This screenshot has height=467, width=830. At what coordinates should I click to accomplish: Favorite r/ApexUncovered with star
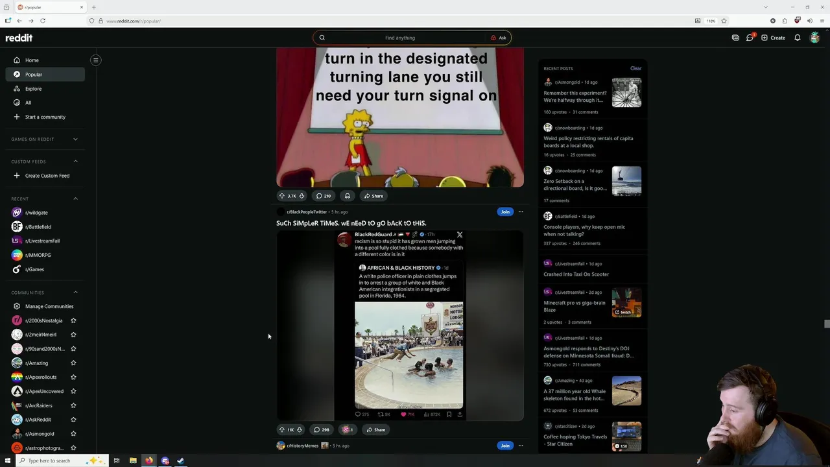coord(73,391)
